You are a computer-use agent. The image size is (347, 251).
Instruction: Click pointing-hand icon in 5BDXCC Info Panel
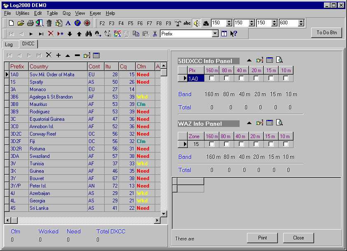pyautogui.click(x=260, y=60)
